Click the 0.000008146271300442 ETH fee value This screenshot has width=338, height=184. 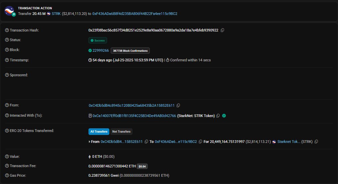112,166
